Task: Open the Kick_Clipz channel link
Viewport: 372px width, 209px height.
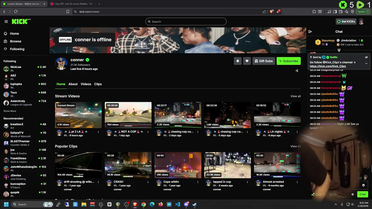Action: pyautogui.click(x=328, y=66)
